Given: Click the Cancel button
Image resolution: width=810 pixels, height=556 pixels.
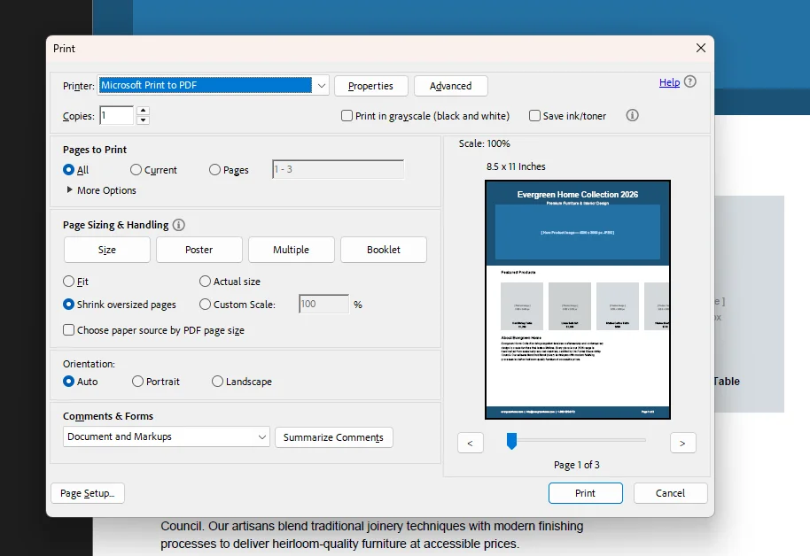Looking at the screenshot, I should coord(671,493).
